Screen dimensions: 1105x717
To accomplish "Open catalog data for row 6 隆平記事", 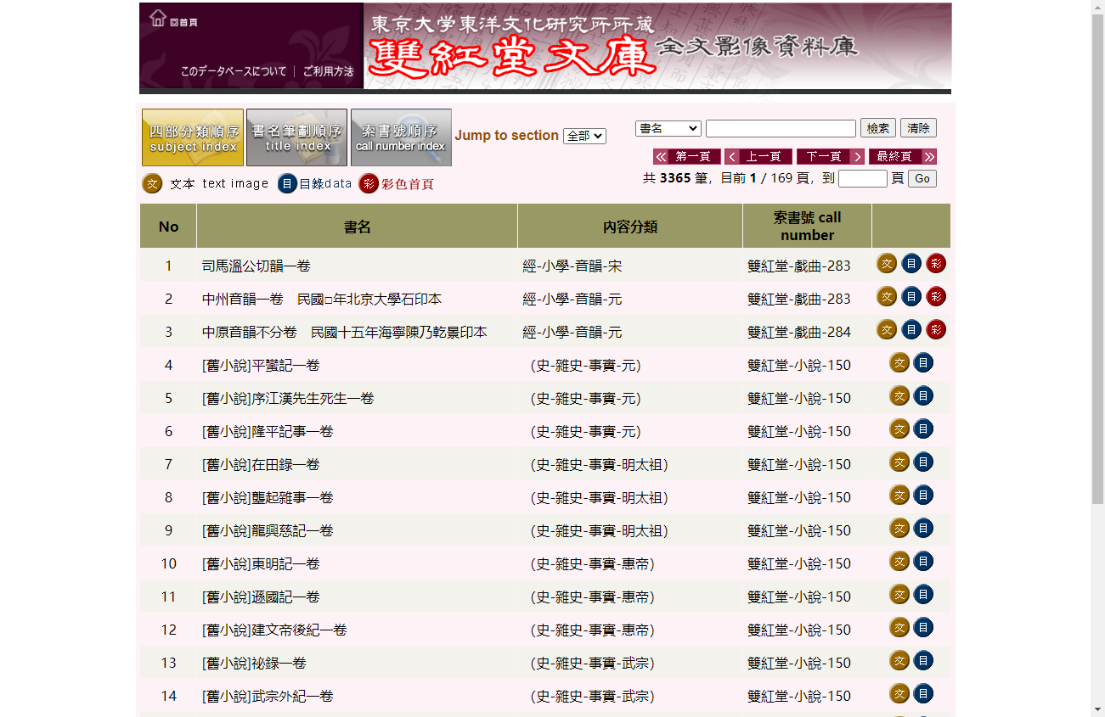I will coord(923,429).
